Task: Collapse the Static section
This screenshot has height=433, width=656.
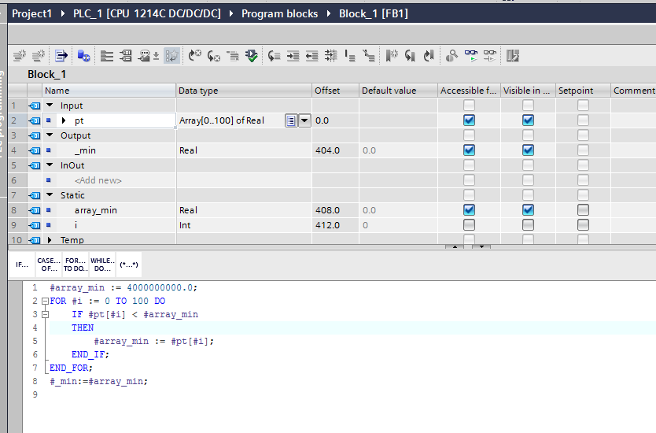Action: (50, 194)
